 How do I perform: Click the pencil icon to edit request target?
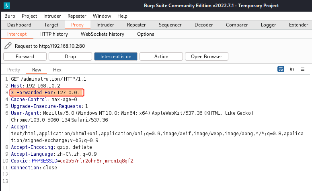[x=8, y=46]
